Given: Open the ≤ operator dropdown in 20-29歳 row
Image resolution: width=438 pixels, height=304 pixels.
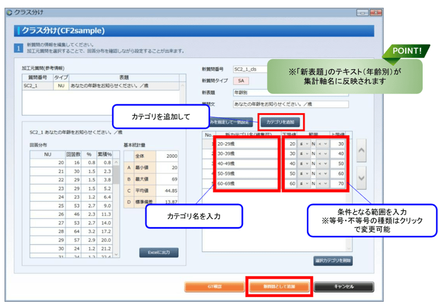Looking at the screenshot, I should (304, 144).
